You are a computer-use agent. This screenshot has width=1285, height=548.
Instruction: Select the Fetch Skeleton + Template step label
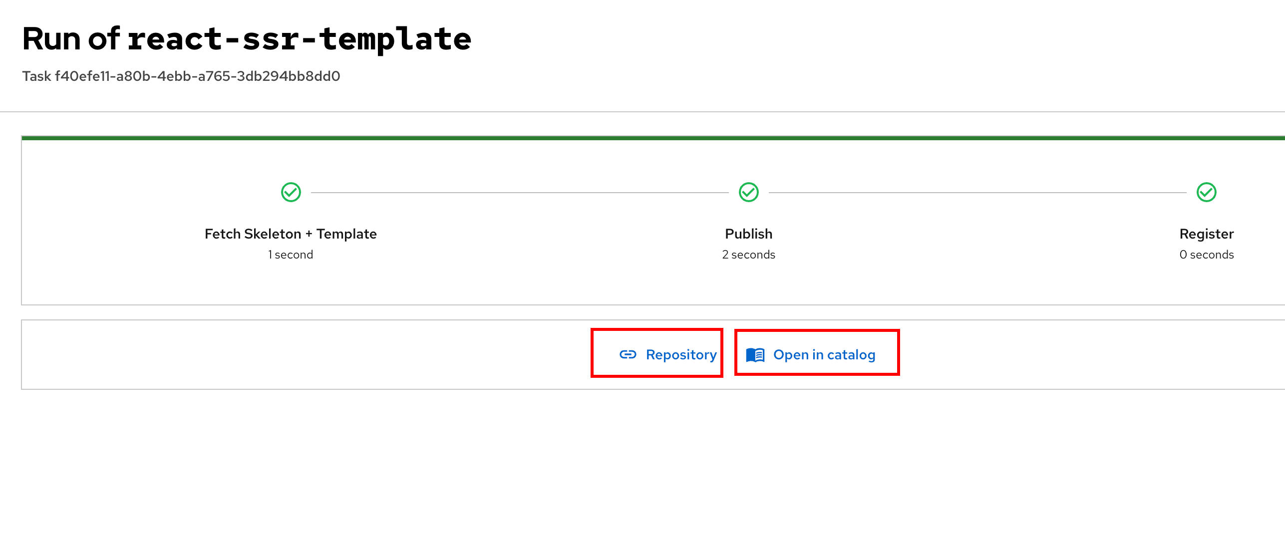coord(291,234)
